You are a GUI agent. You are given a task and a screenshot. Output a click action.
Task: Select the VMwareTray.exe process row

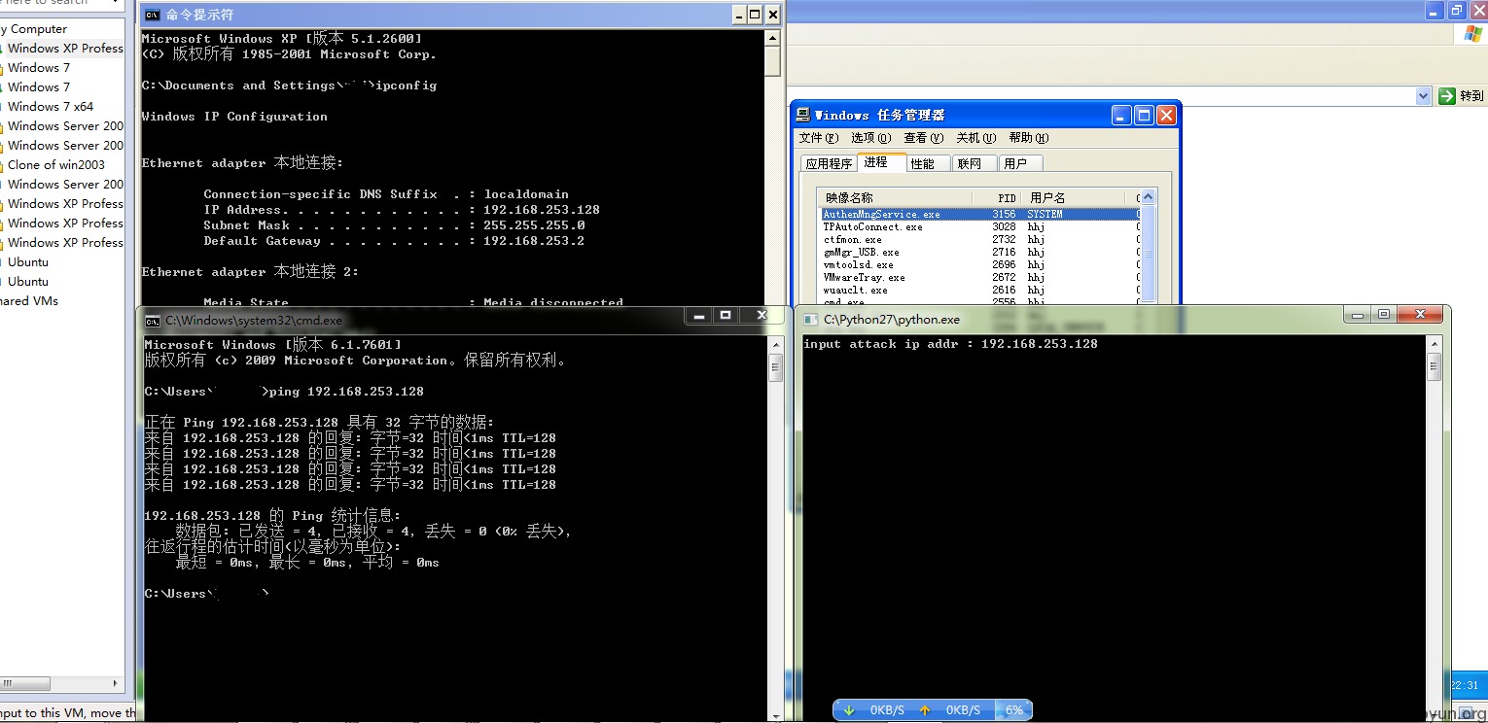979,277
